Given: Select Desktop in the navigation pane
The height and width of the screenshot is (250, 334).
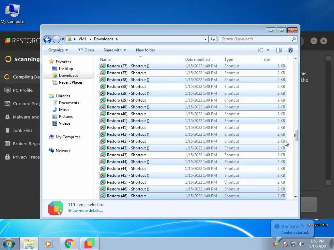Looking at the screenshot, I should pyautogui.click(x=66, y=69).
